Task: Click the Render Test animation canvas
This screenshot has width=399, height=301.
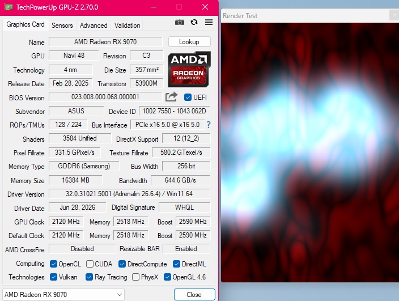Action: (x=310, y=152)
